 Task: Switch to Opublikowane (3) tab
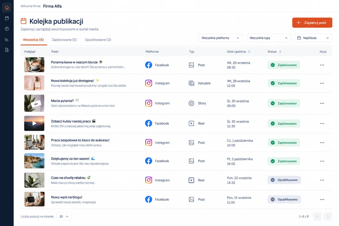point(98,40)
